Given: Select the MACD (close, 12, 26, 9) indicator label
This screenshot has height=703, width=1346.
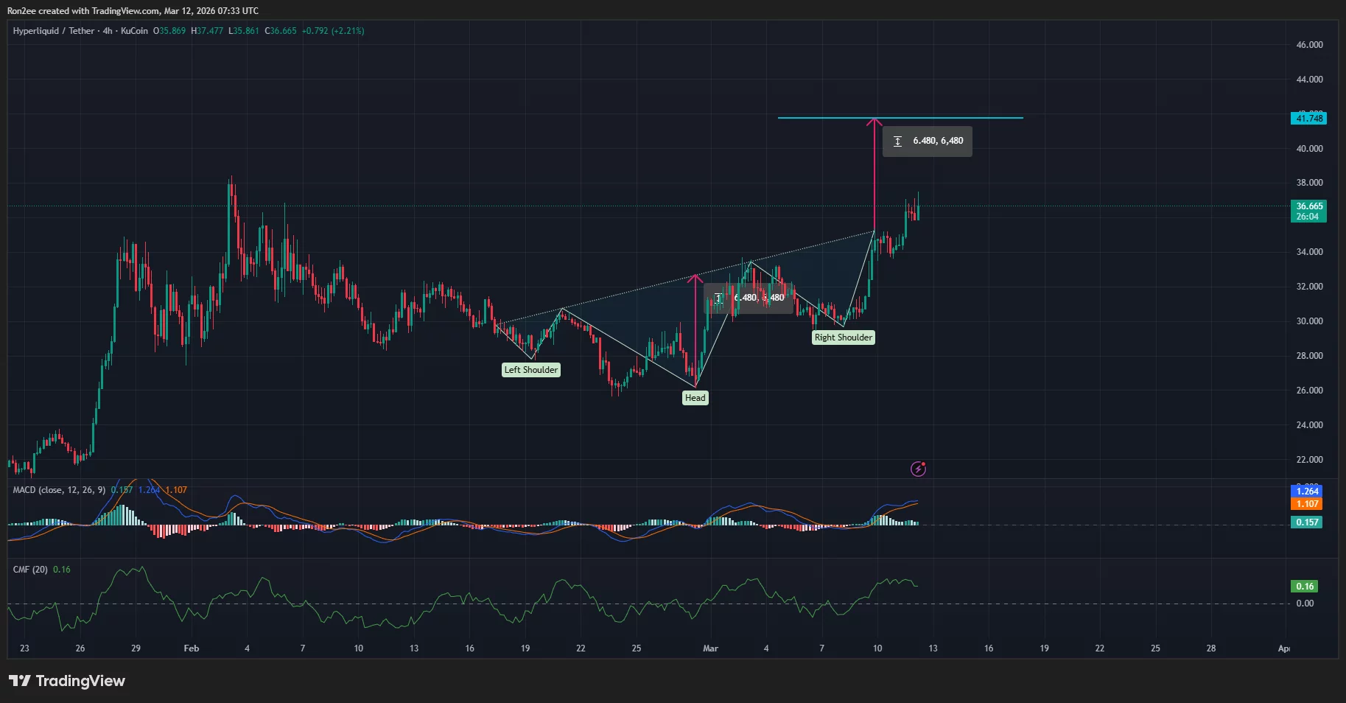Looking at the screenshot, I should pos(59,489).
